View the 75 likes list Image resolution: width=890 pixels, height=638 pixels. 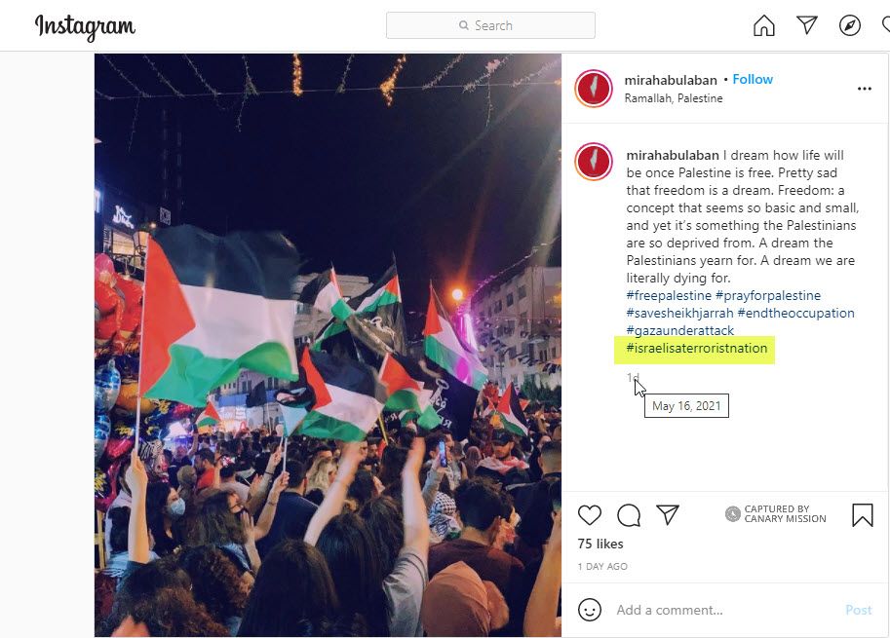600,544
